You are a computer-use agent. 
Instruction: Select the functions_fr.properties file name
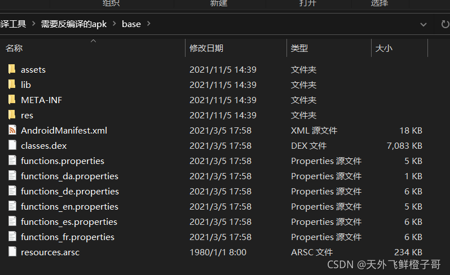[68, 237]
